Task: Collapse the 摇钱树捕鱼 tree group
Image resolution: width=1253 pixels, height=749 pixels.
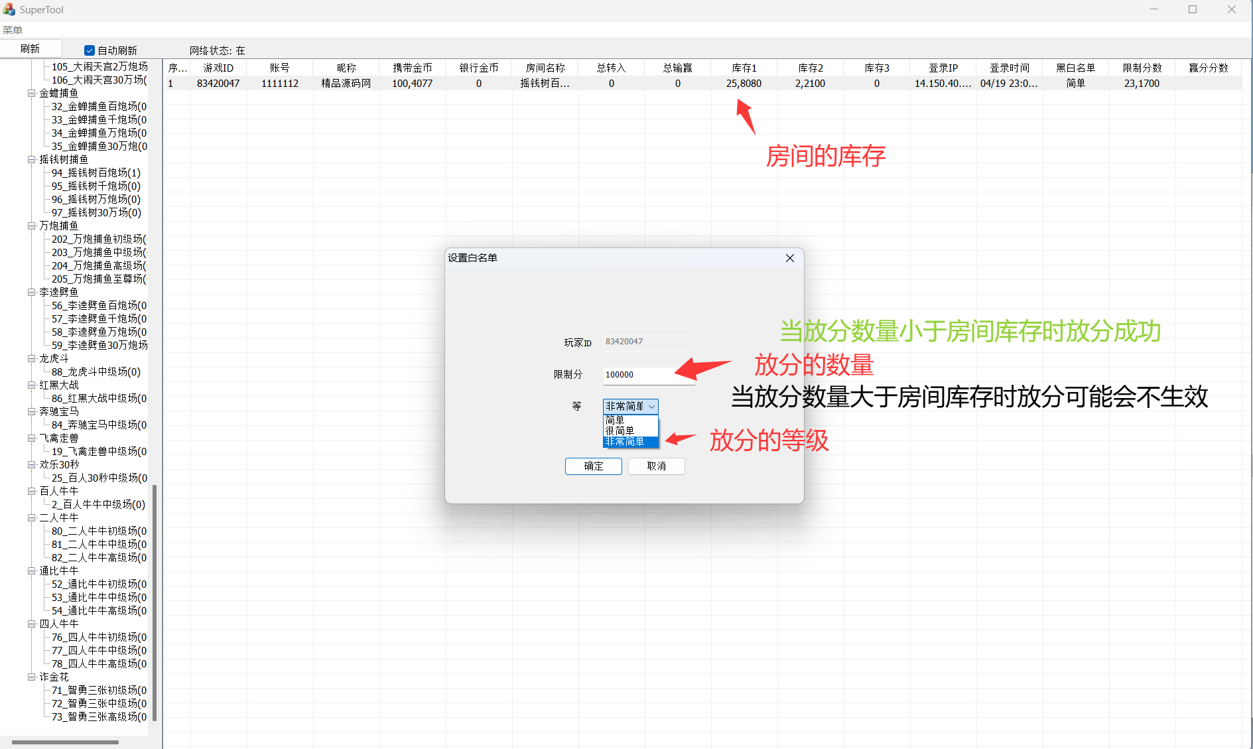Action: click(x=31, y=159)
